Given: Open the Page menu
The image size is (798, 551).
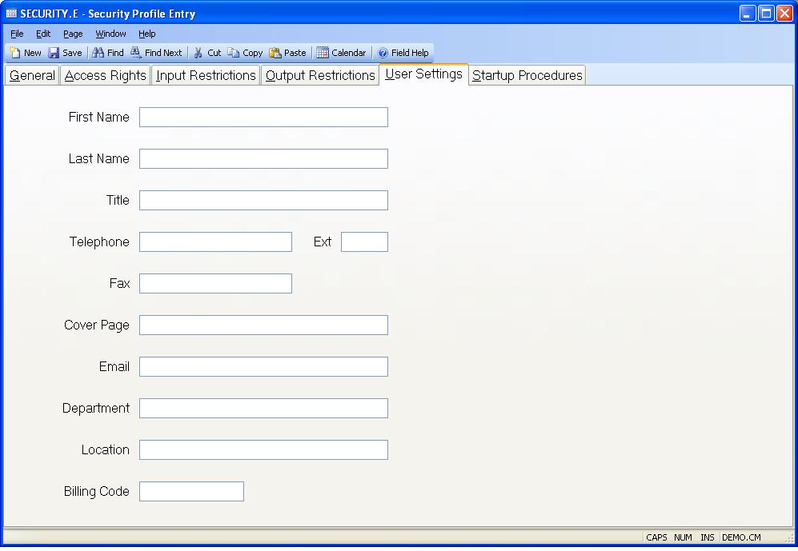Looking at the screenshot, I should (73, 34).
